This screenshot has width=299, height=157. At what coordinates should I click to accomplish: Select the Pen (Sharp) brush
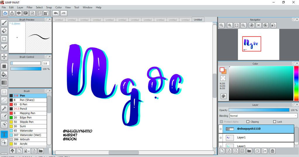tap(28, 100)
